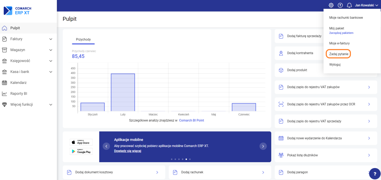This screenshot has height=180, width=381.
Task: Click the Dowiedz się więcej banner link
Action: (x=128, y=151)
